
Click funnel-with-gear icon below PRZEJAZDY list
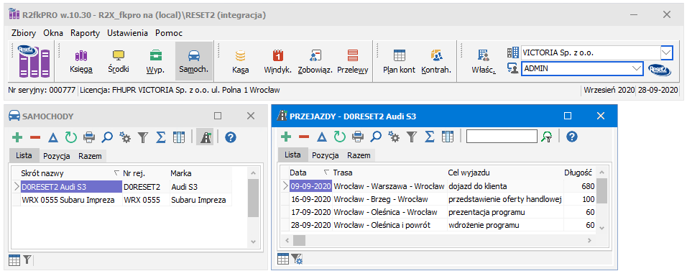pyautogui.click(x=297, y=259)
